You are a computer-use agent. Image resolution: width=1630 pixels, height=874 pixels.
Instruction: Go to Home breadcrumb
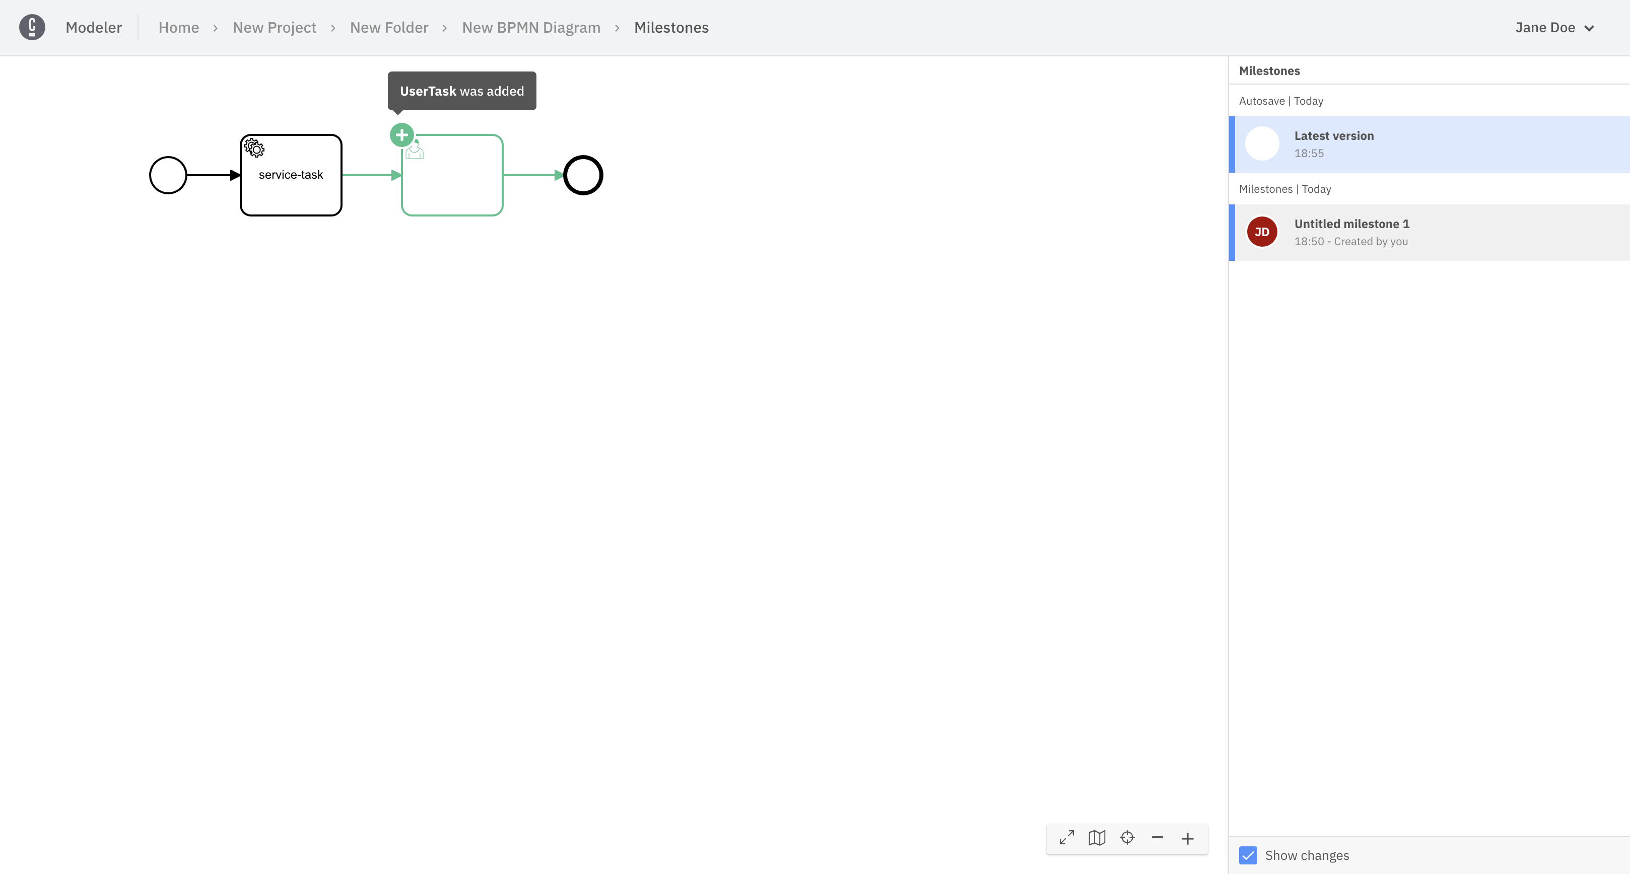(x=178, y=27)
